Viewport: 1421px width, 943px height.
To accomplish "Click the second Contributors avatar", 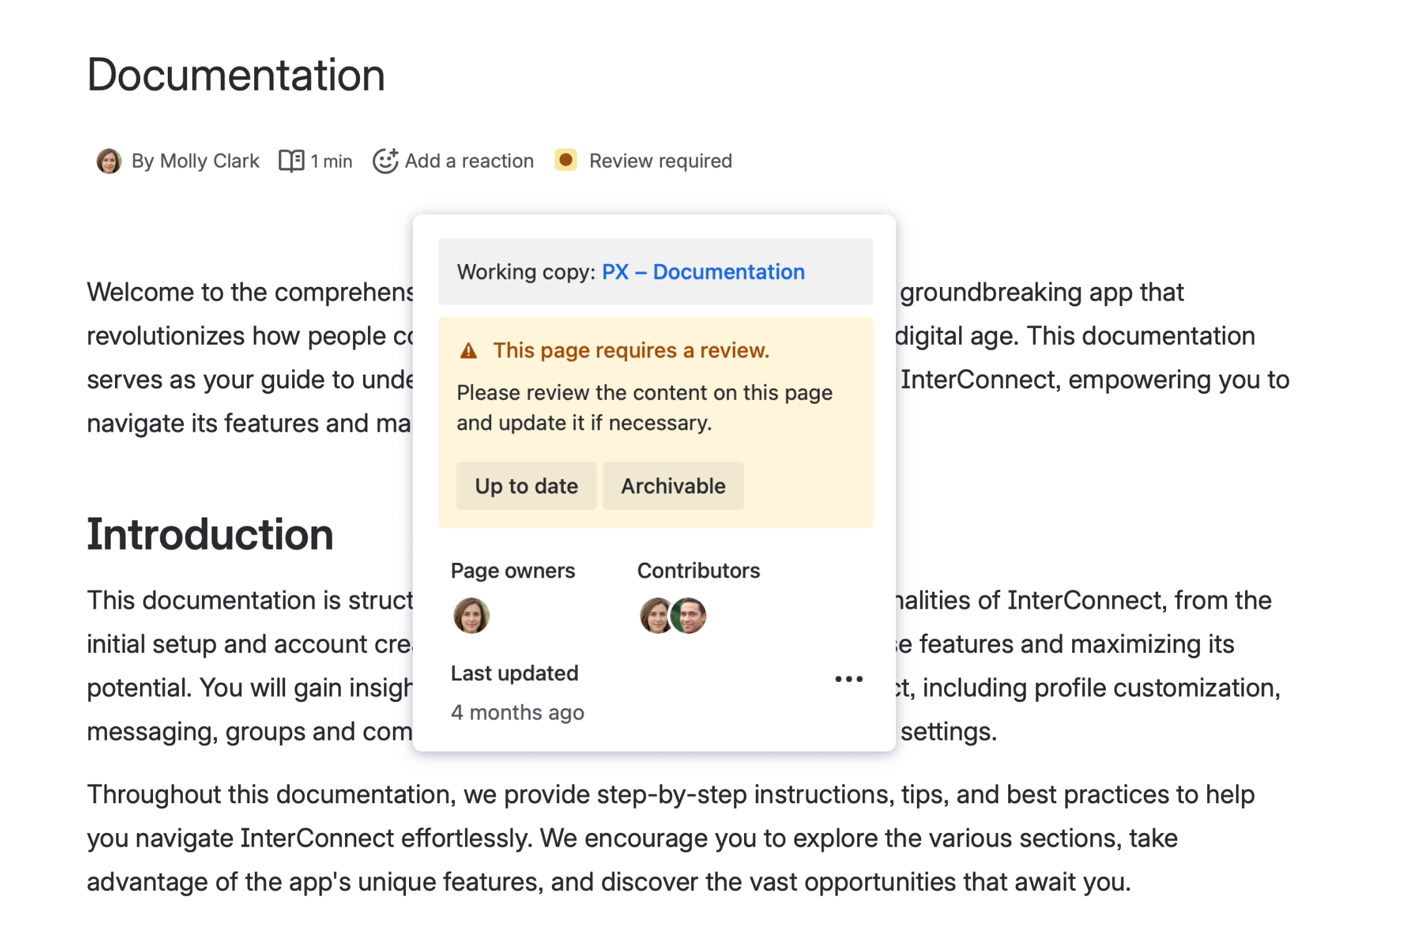I will click(690, 615).
